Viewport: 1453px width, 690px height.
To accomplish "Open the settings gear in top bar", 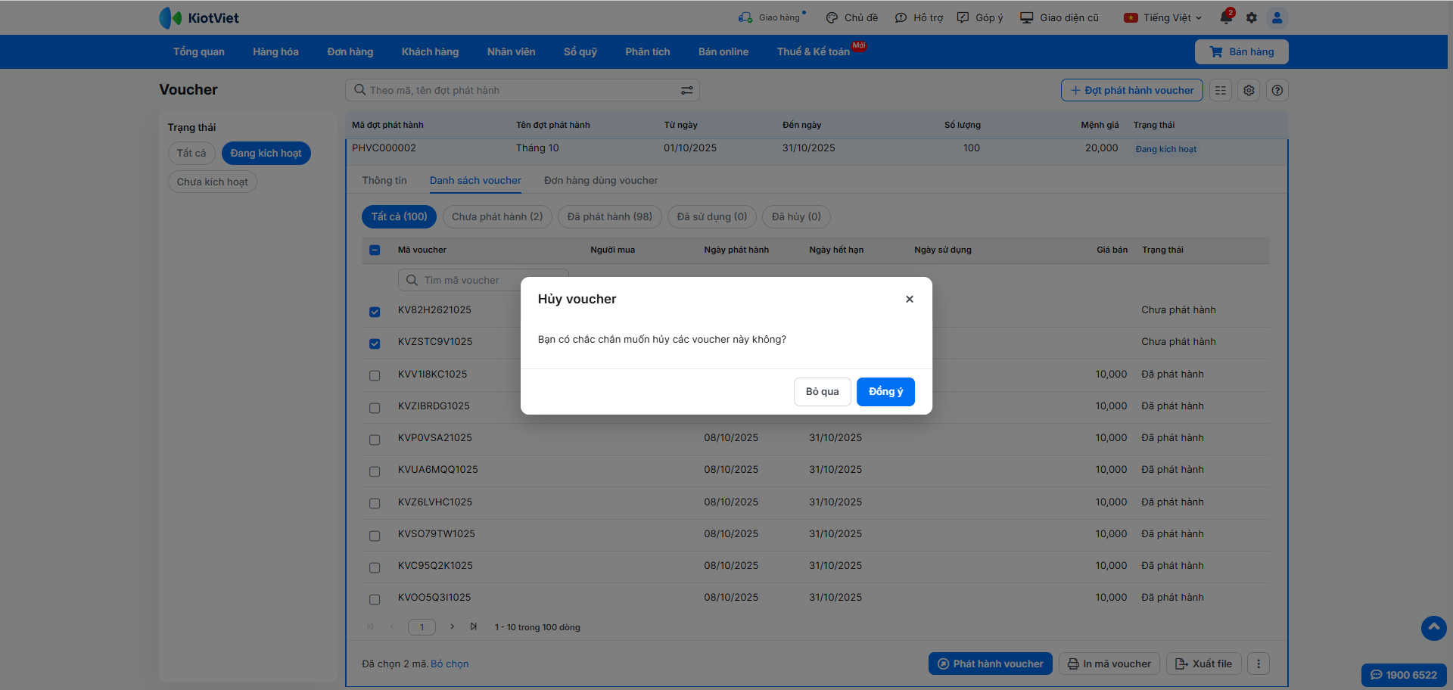I will tap(1252, 17).
